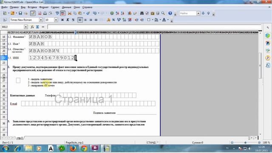Sort ascending with the A-Z icon
Screen dimensions: 272x153
click(x=117, y=13)
